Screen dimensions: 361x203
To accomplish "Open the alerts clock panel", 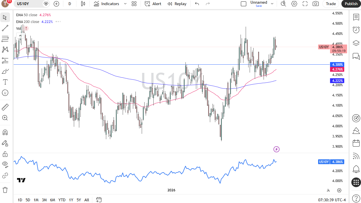I will click(x=356, y=30).
